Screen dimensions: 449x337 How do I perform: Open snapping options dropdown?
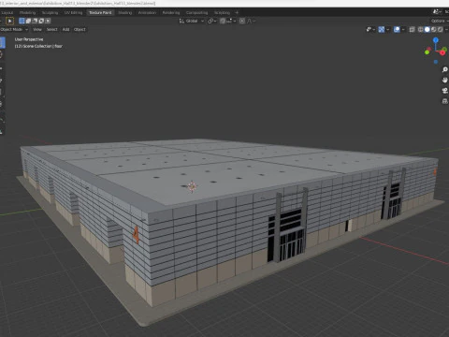pyautogui.click(x=231, y=21)
